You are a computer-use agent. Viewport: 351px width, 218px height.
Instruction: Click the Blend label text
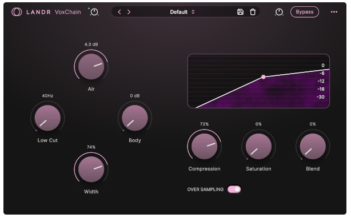click(x=313, y=169)
